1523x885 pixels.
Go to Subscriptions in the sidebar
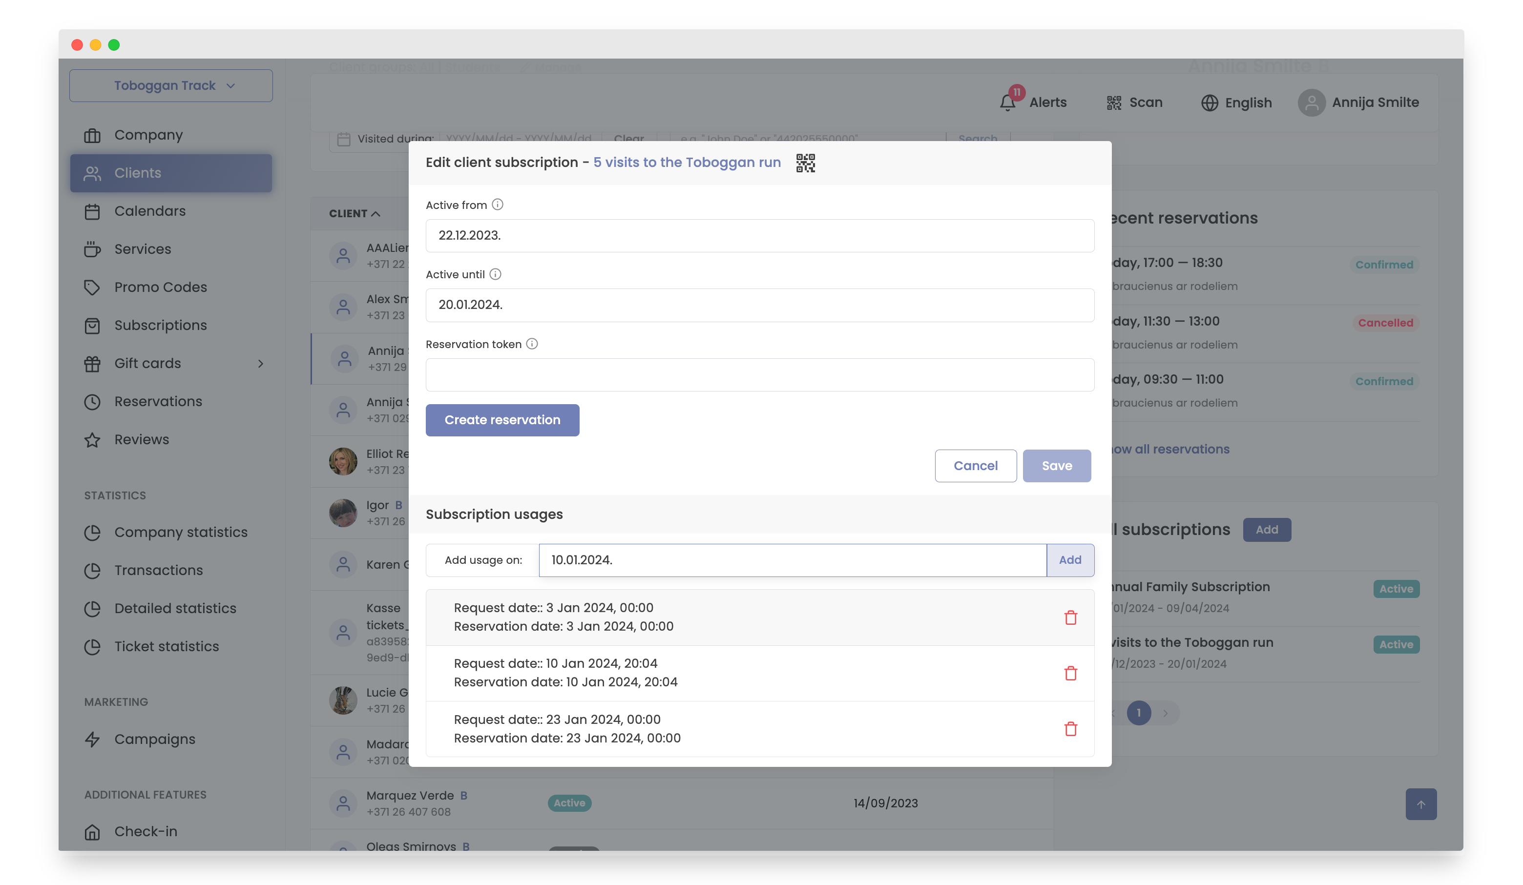[x=160, y=325]
